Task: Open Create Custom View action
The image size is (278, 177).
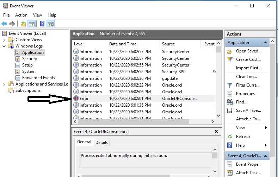Action: (x=248, y=59)
